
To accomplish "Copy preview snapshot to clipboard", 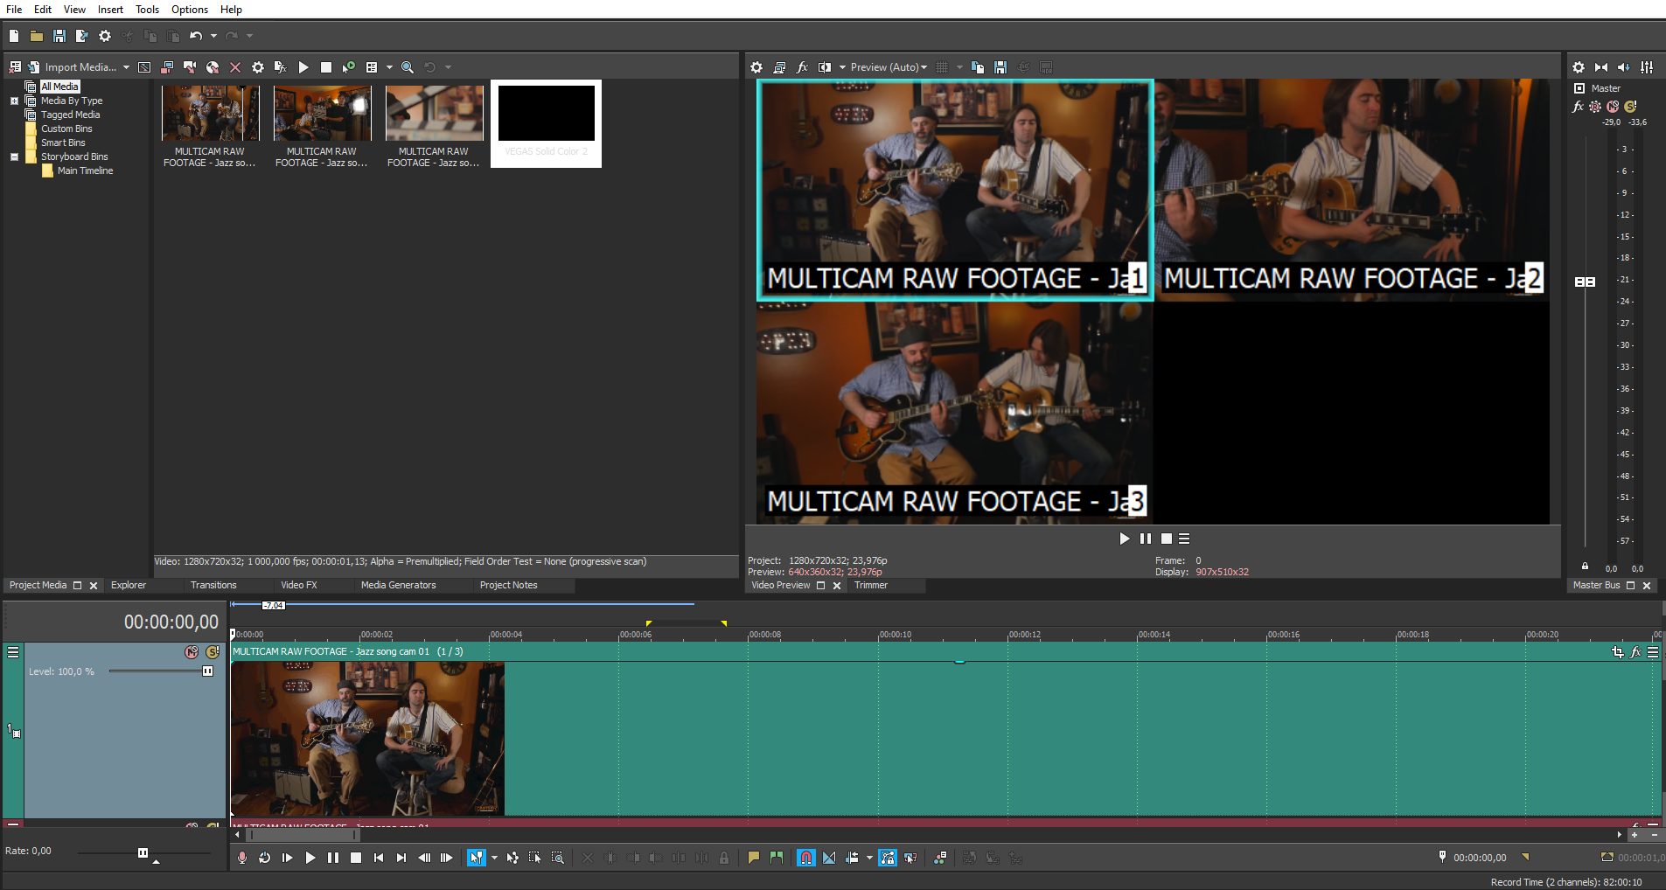I will 978,67.
